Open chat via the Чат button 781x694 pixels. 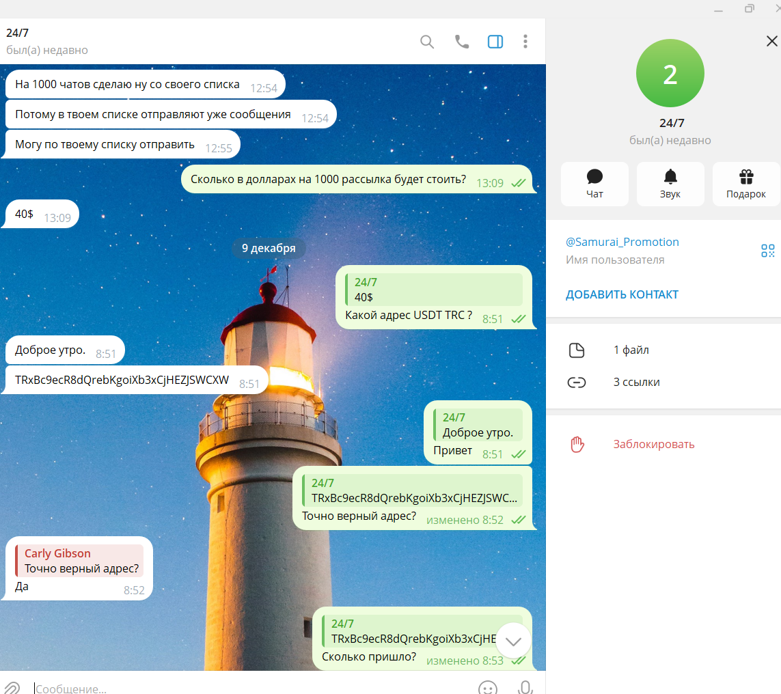pyautogui.click(x=594, y=183)
